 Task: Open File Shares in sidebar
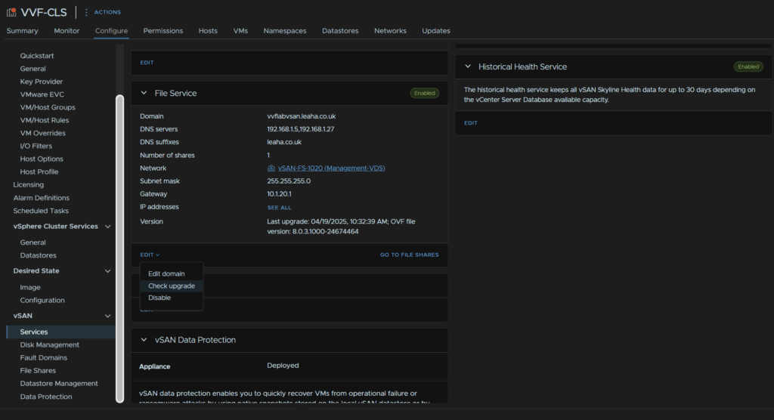[38, 370]
